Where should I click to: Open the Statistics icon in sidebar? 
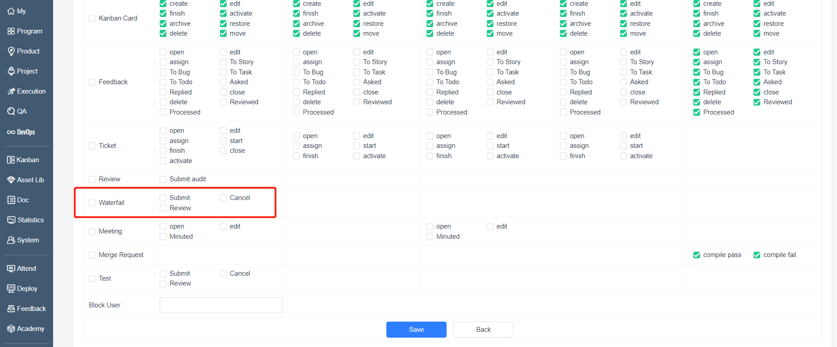(11, 220)
